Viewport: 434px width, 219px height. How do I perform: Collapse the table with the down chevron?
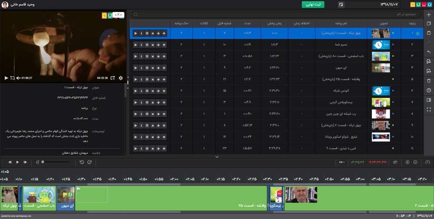[x=217, y=157]
